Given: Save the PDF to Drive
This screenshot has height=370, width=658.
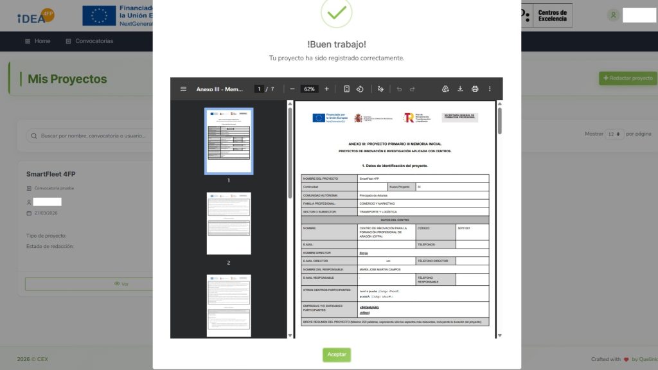Looking at the screenshot, I should [445, 89].
